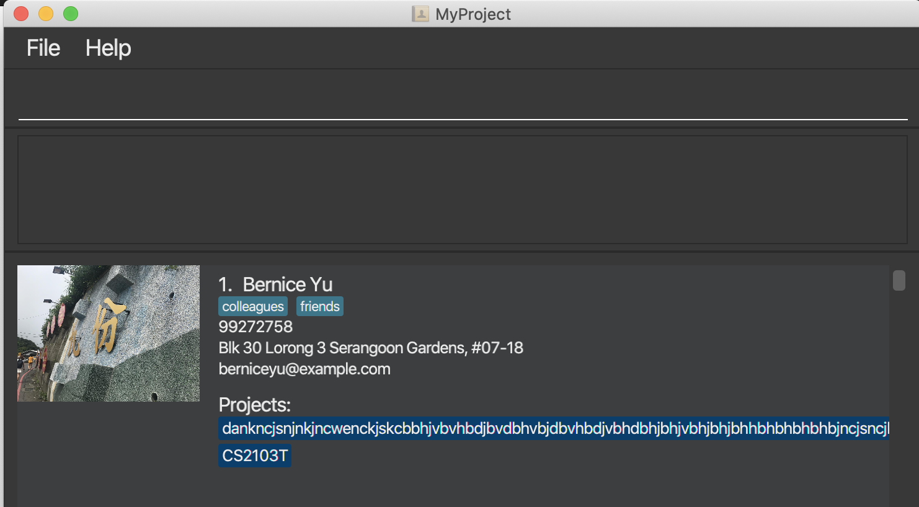
Task: Click the Blk 30 Lorong 3 address
Action: pyautogui.click(x=371, y=348)
